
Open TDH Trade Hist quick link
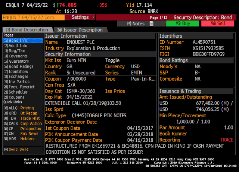tap(22, 118)
